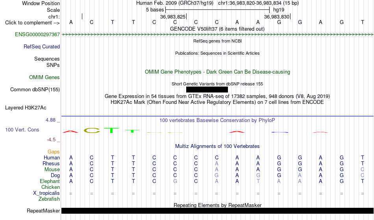Click the 4.88 conservation axis maximum
The image size is (374, 220).
50,120
